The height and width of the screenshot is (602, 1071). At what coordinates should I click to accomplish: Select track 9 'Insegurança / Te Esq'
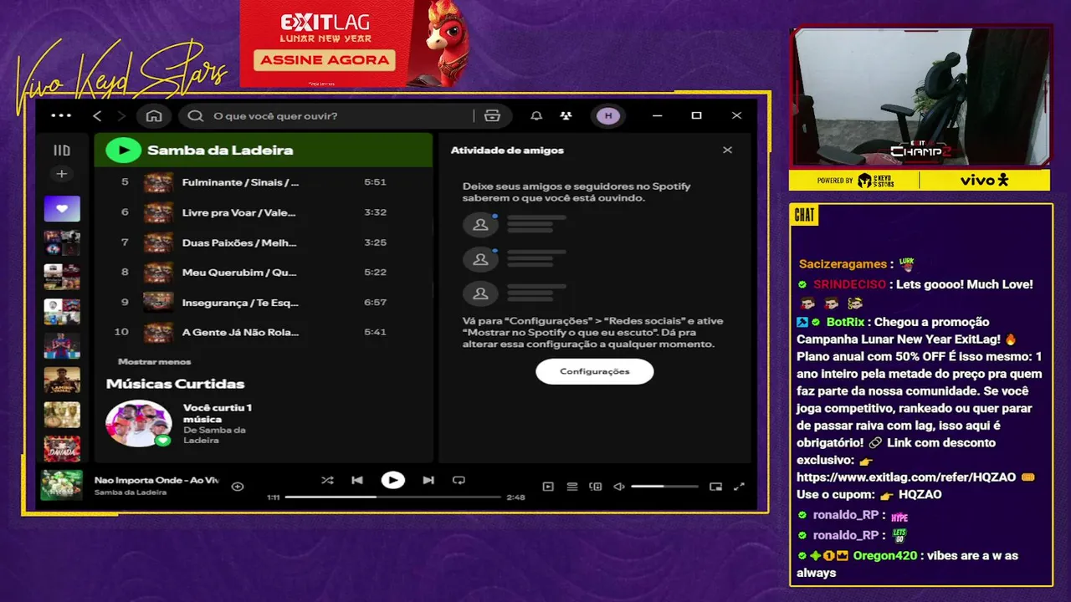click(x=264, y=302)
